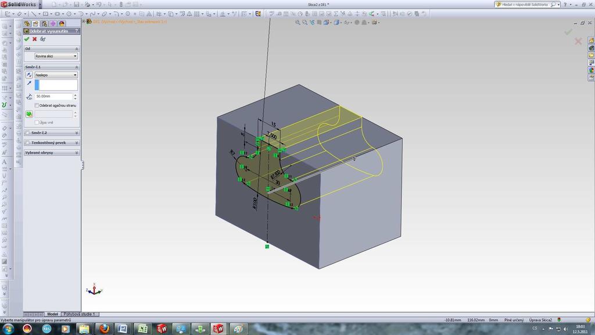
Task: Click the Úprava Skica2 status bar text
Action: [x=540, y=320]
